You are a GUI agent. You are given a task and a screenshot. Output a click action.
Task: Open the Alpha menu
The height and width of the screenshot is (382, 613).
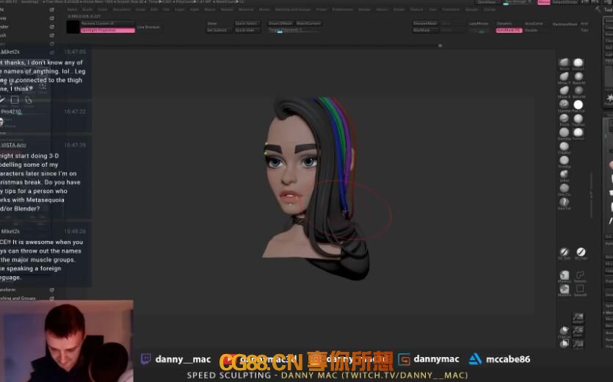coord(73,9)
